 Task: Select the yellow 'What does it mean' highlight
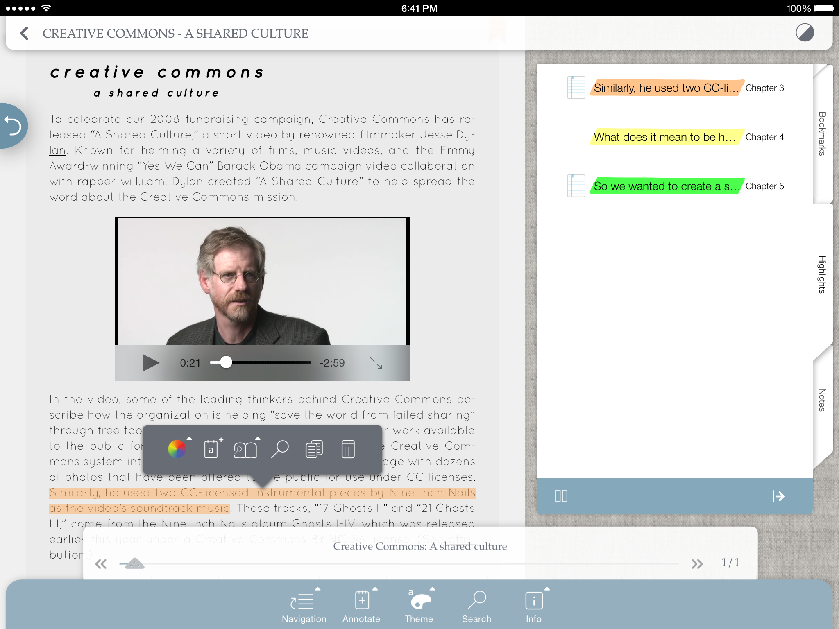[667, 137]
